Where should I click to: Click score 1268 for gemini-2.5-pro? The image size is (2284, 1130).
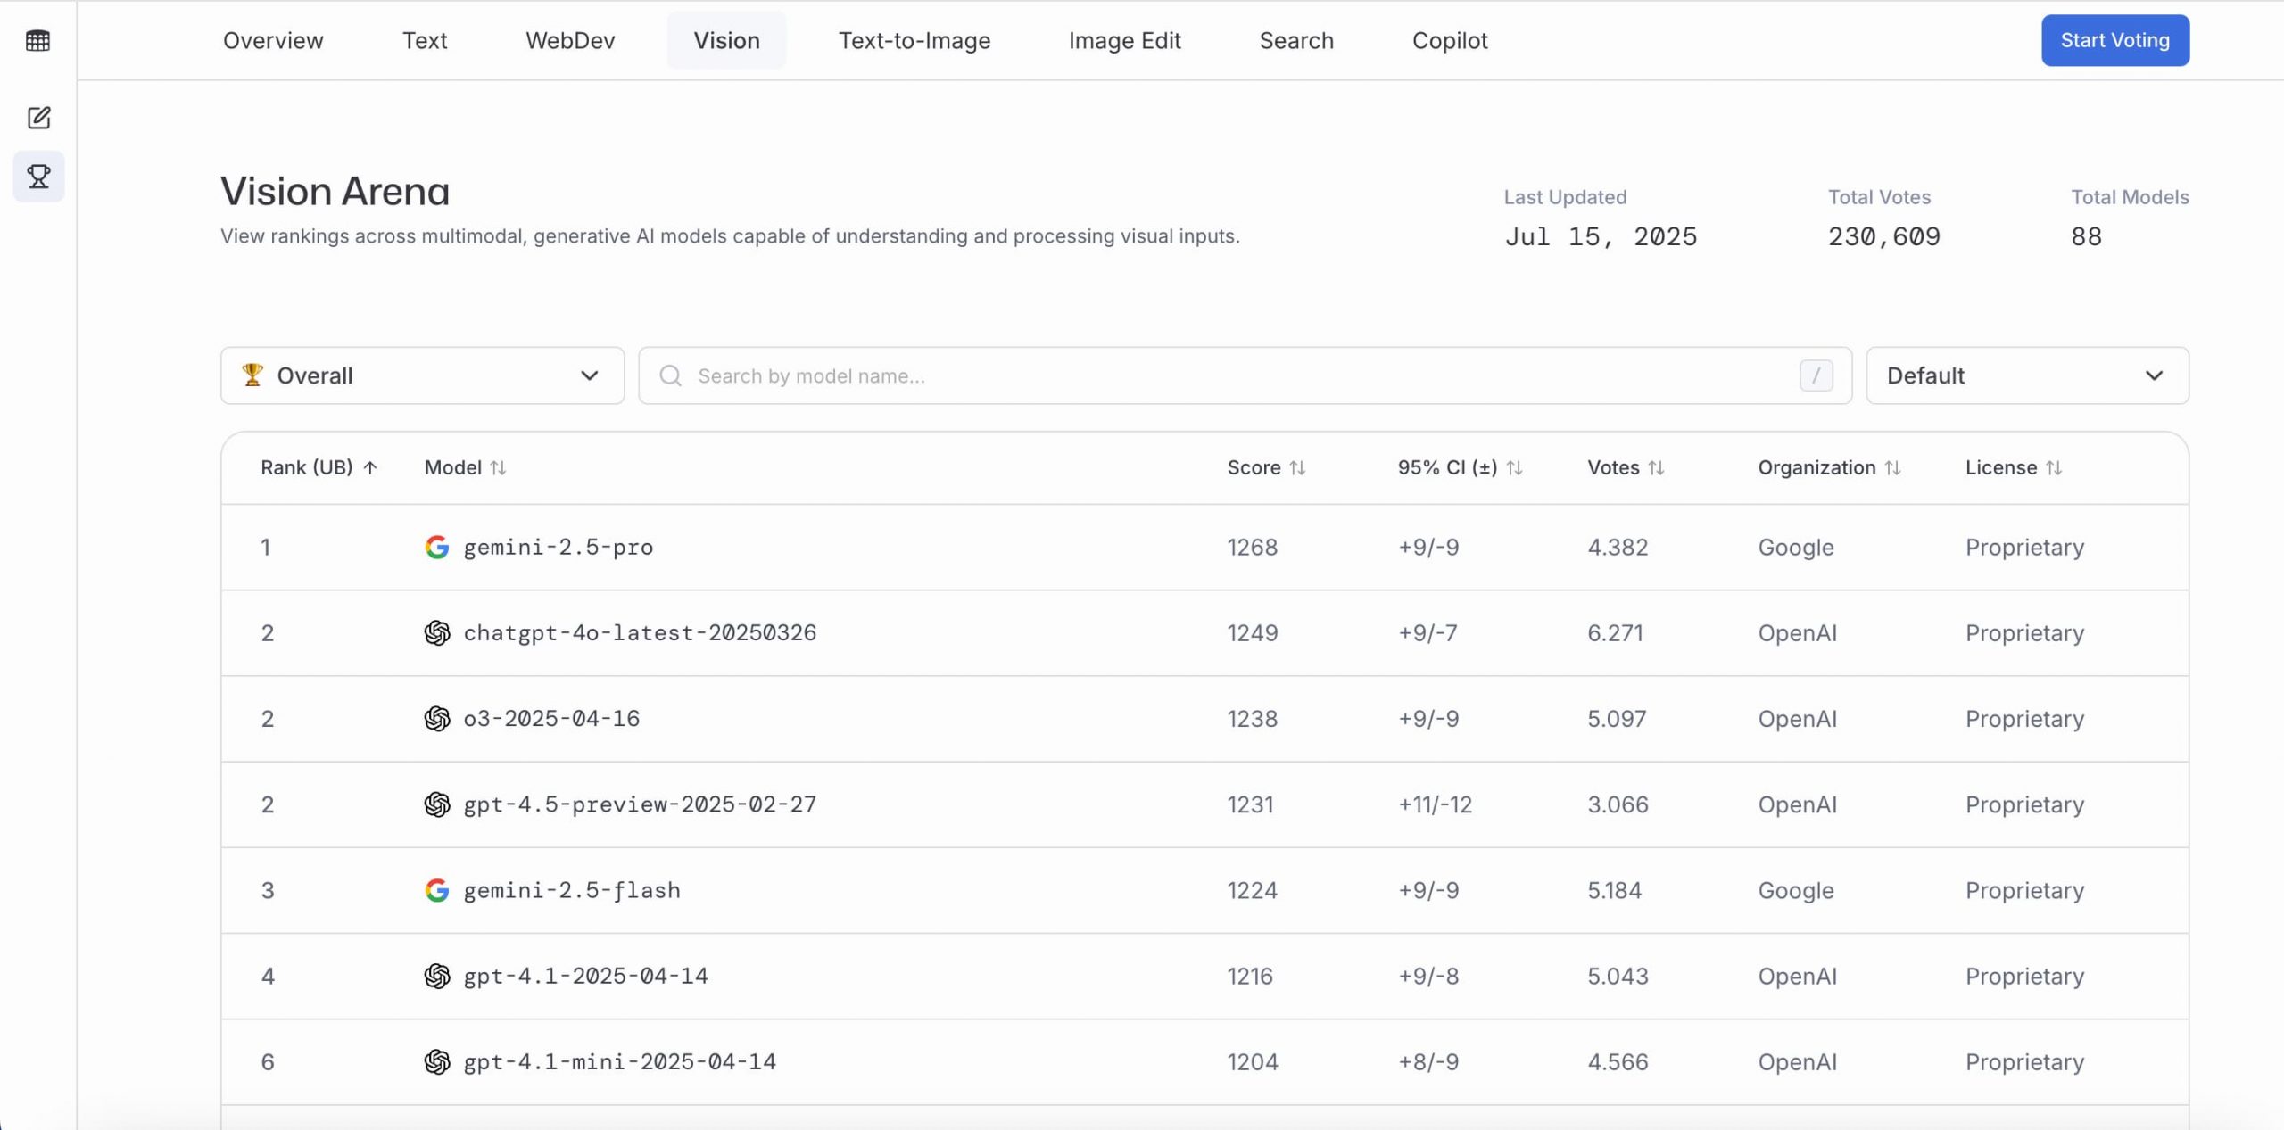pyautogui.click(x=1252, y=547)
